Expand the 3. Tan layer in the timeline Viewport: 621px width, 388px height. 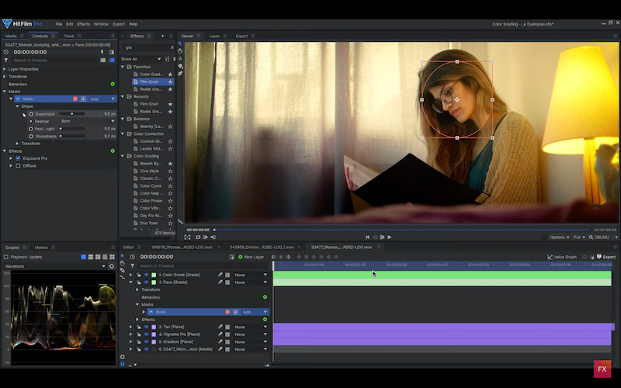pos(130,327)
